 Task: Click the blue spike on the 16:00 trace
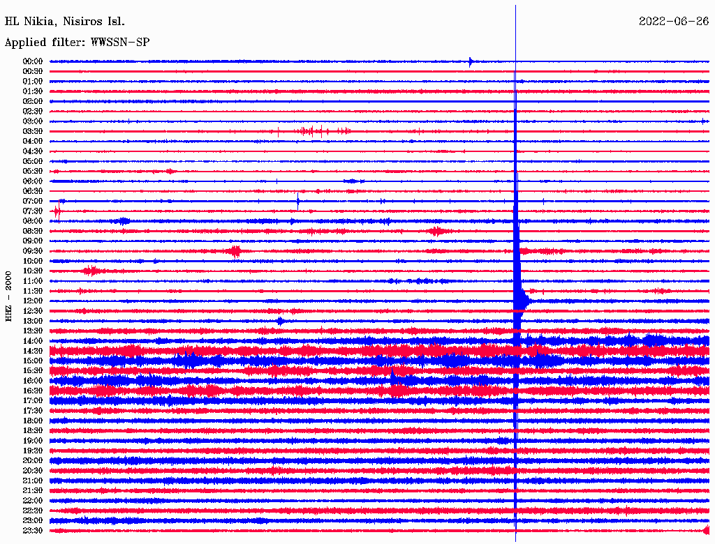pyautogui.click(x=394, y=379)
